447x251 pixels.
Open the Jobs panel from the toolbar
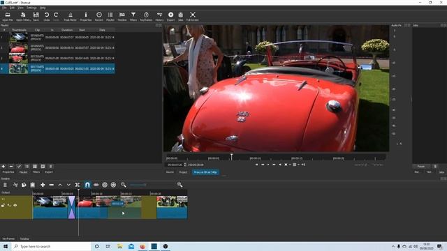pos(181,17)
